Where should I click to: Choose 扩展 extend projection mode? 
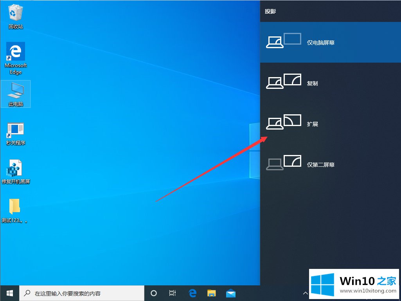coord(331,124)
